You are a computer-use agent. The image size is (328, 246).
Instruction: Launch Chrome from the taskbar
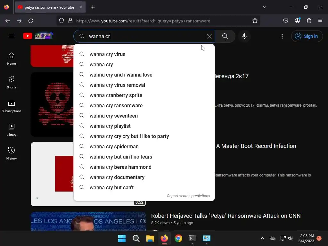click(178, 238)
